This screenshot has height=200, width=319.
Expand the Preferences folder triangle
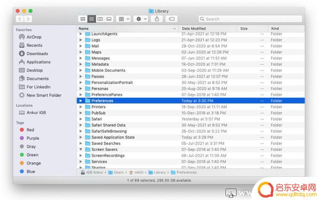pyautogui.click(x=81, y=101)
